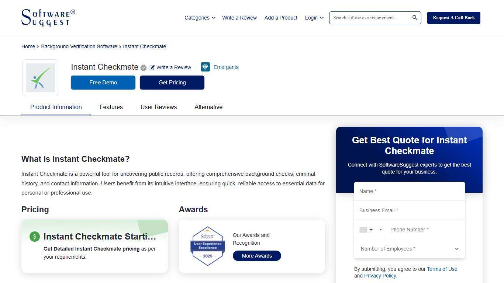Open the Alternative tab
Image resolution: width=504 pixels, height=283 pixels.
pos(208,107)
